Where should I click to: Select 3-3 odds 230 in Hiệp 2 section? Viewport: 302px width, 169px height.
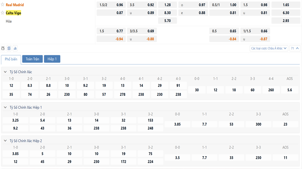click(258, 158)
